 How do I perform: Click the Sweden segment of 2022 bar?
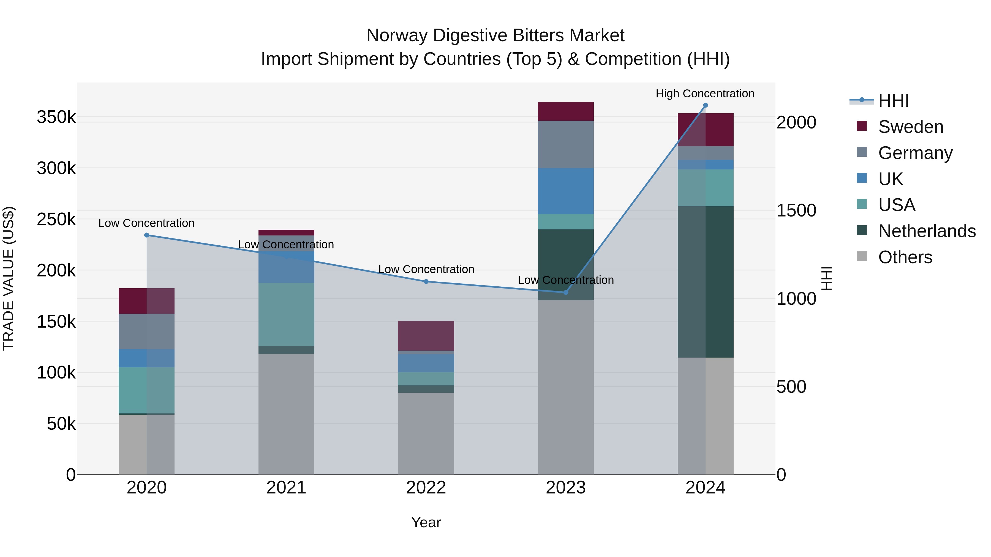pos(426,336)
